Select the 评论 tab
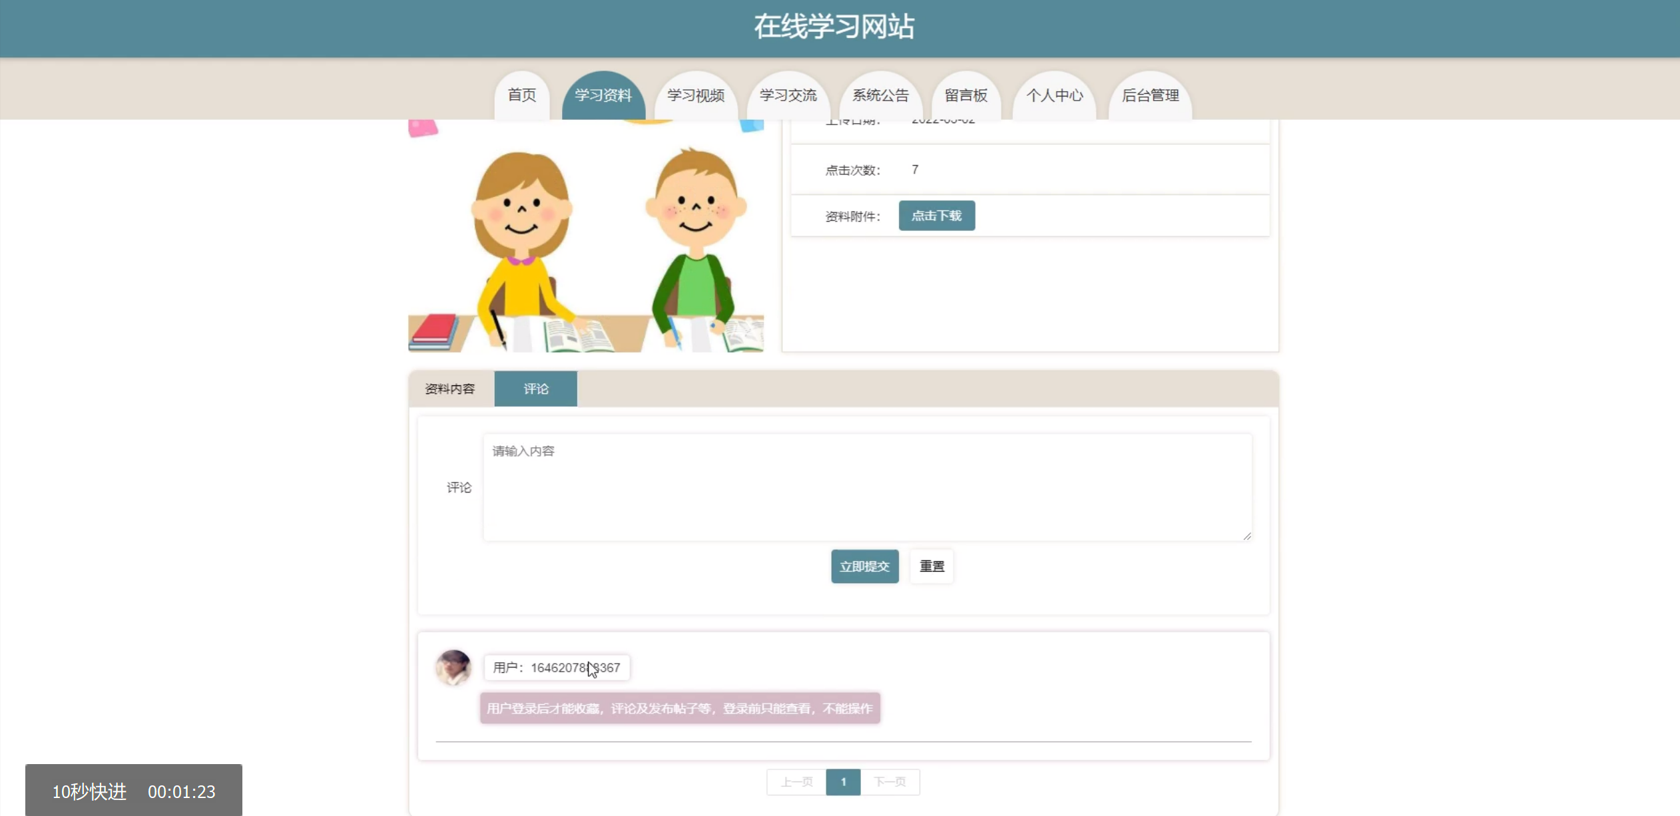 click(535, 389)
